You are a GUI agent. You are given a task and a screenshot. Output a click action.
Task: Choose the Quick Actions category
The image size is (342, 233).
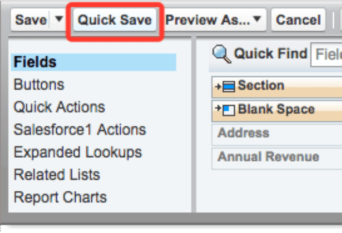(x=59, y=107)
